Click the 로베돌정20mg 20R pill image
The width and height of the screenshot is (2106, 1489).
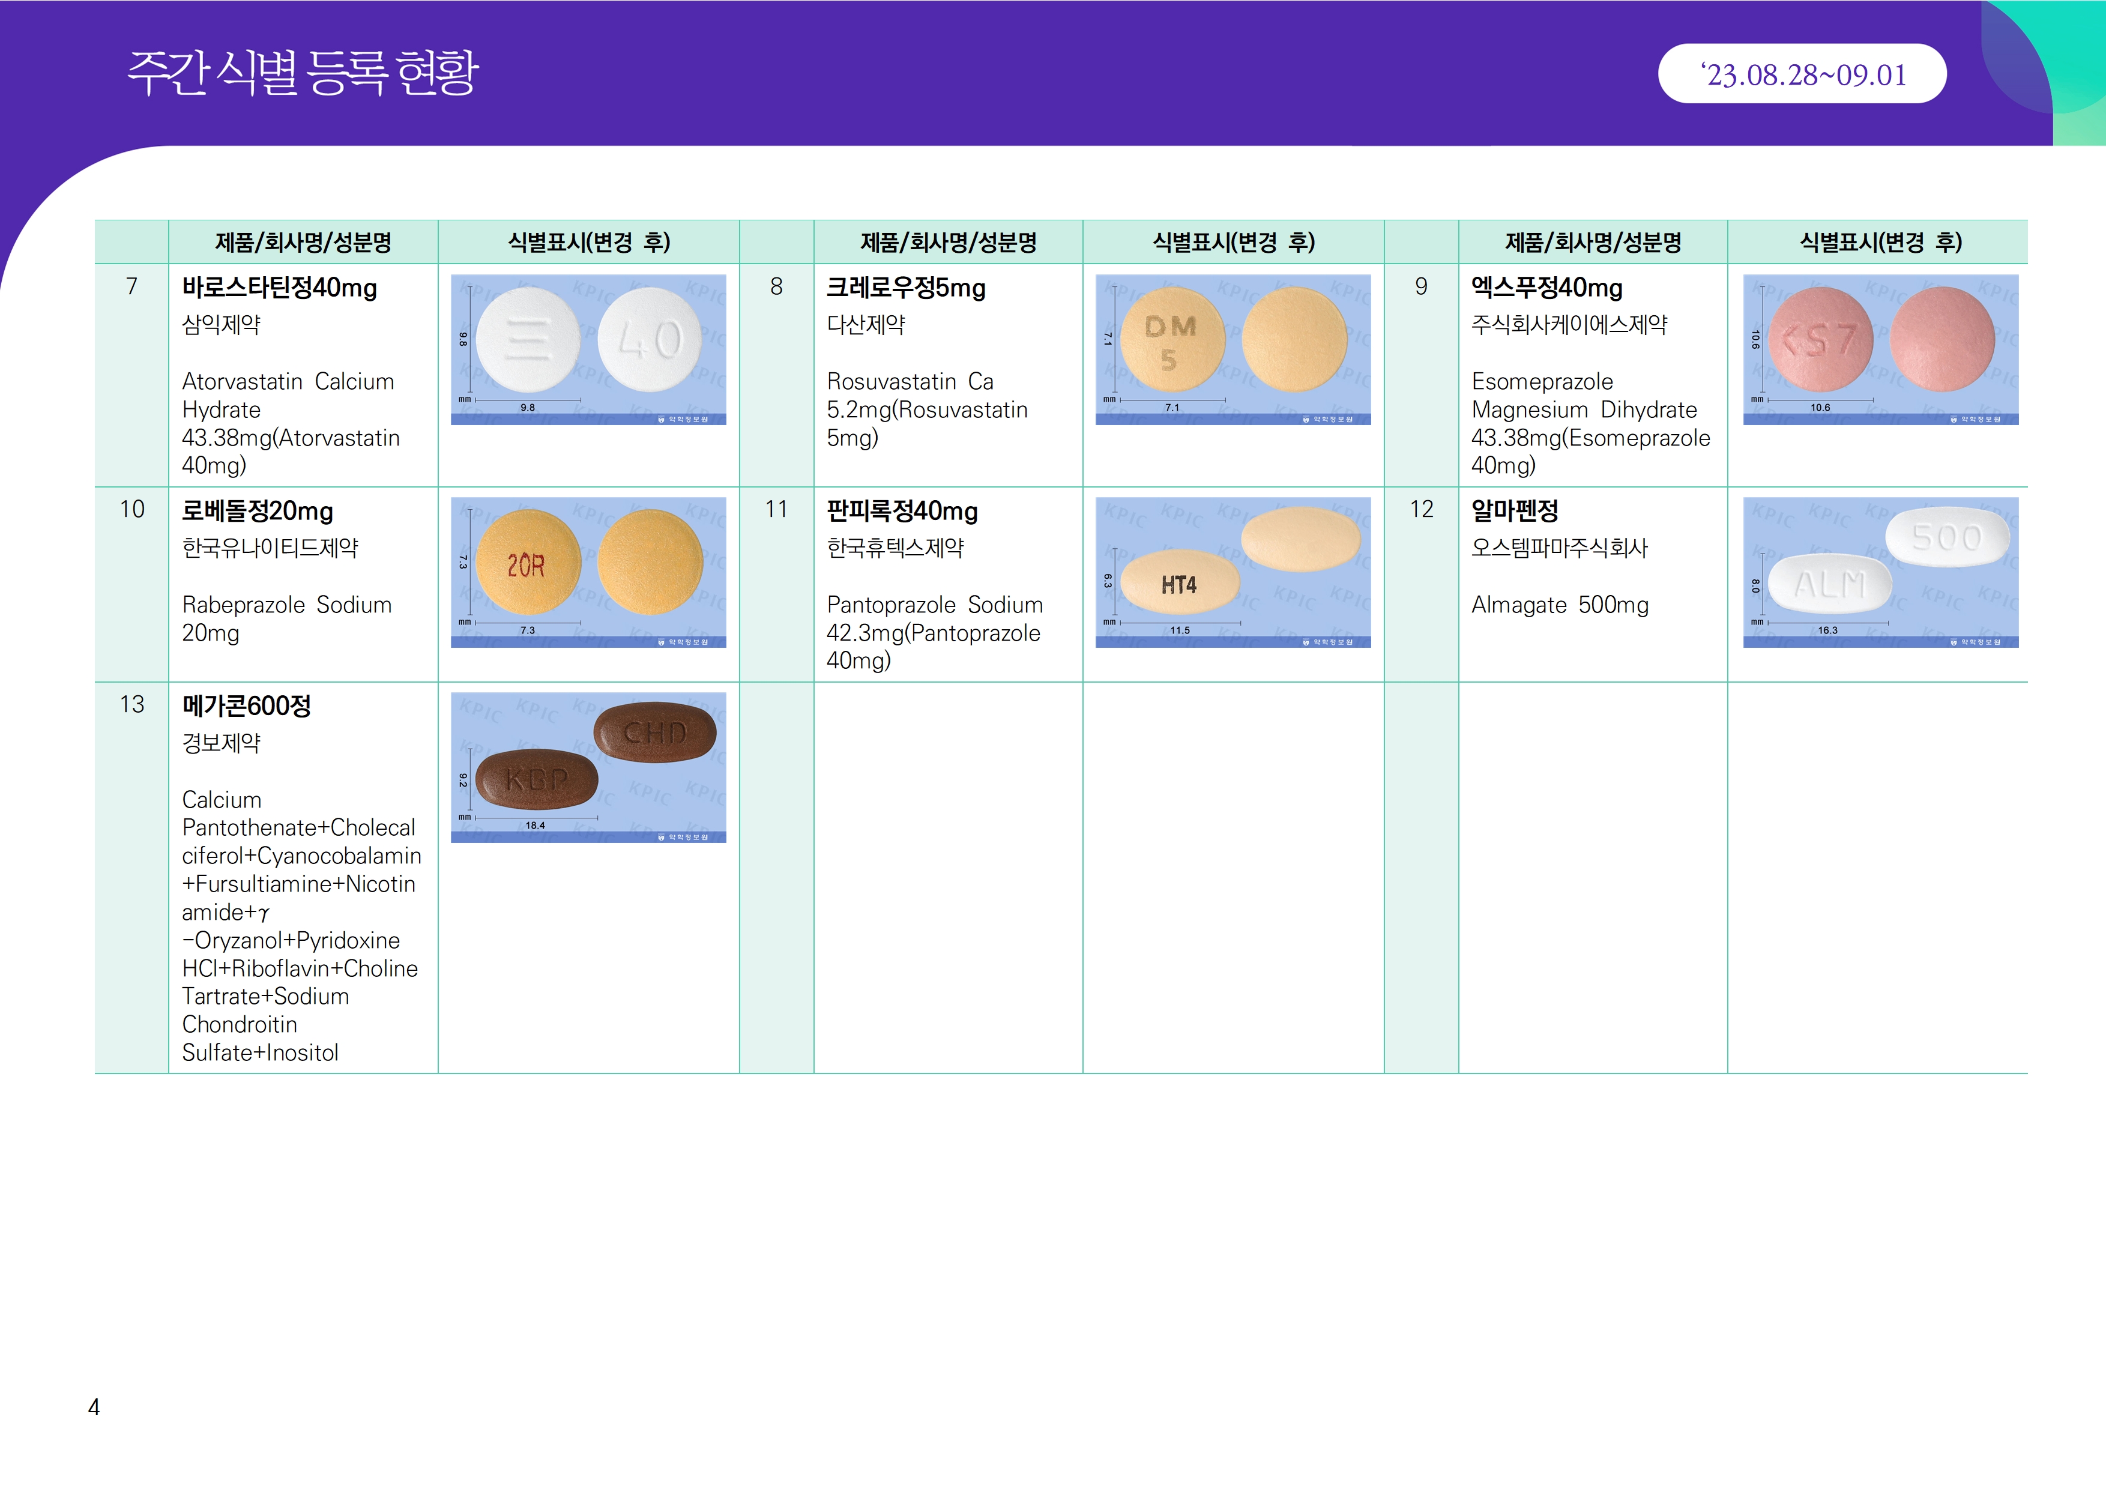(x=588, y=572)
